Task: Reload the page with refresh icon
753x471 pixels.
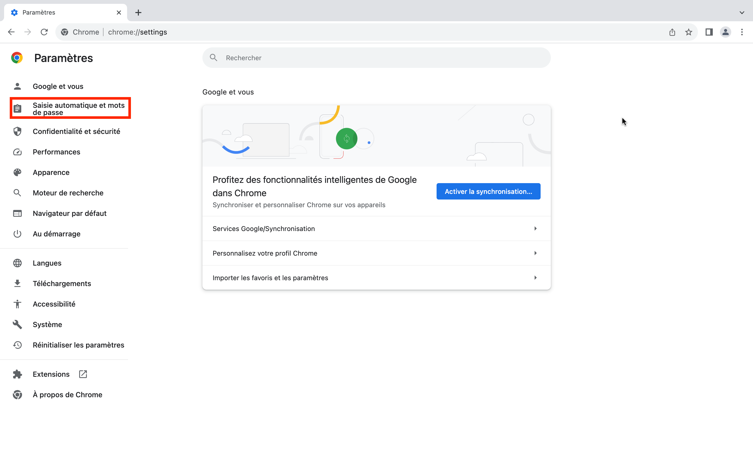Action: pos(44,32)
